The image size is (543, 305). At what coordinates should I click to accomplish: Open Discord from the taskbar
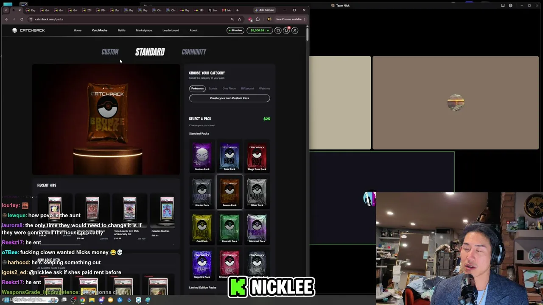click(101, 300)
